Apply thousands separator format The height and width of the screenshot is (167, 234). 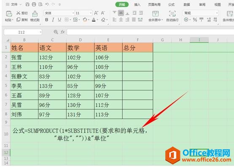201,19
